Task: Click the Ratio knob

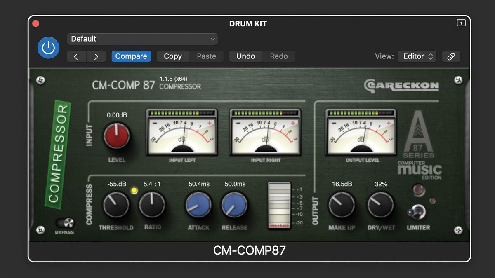Action: pos(152,205)
